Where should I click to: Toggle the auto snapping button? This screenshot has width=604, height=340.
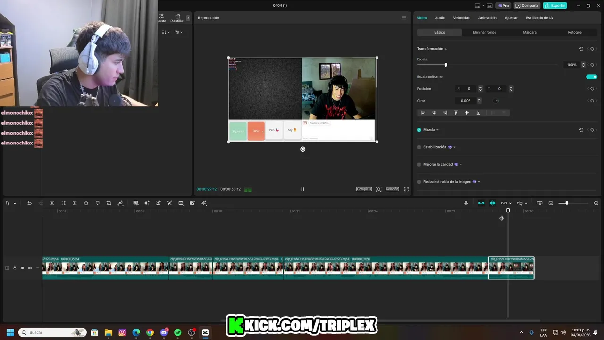point(493,203)
